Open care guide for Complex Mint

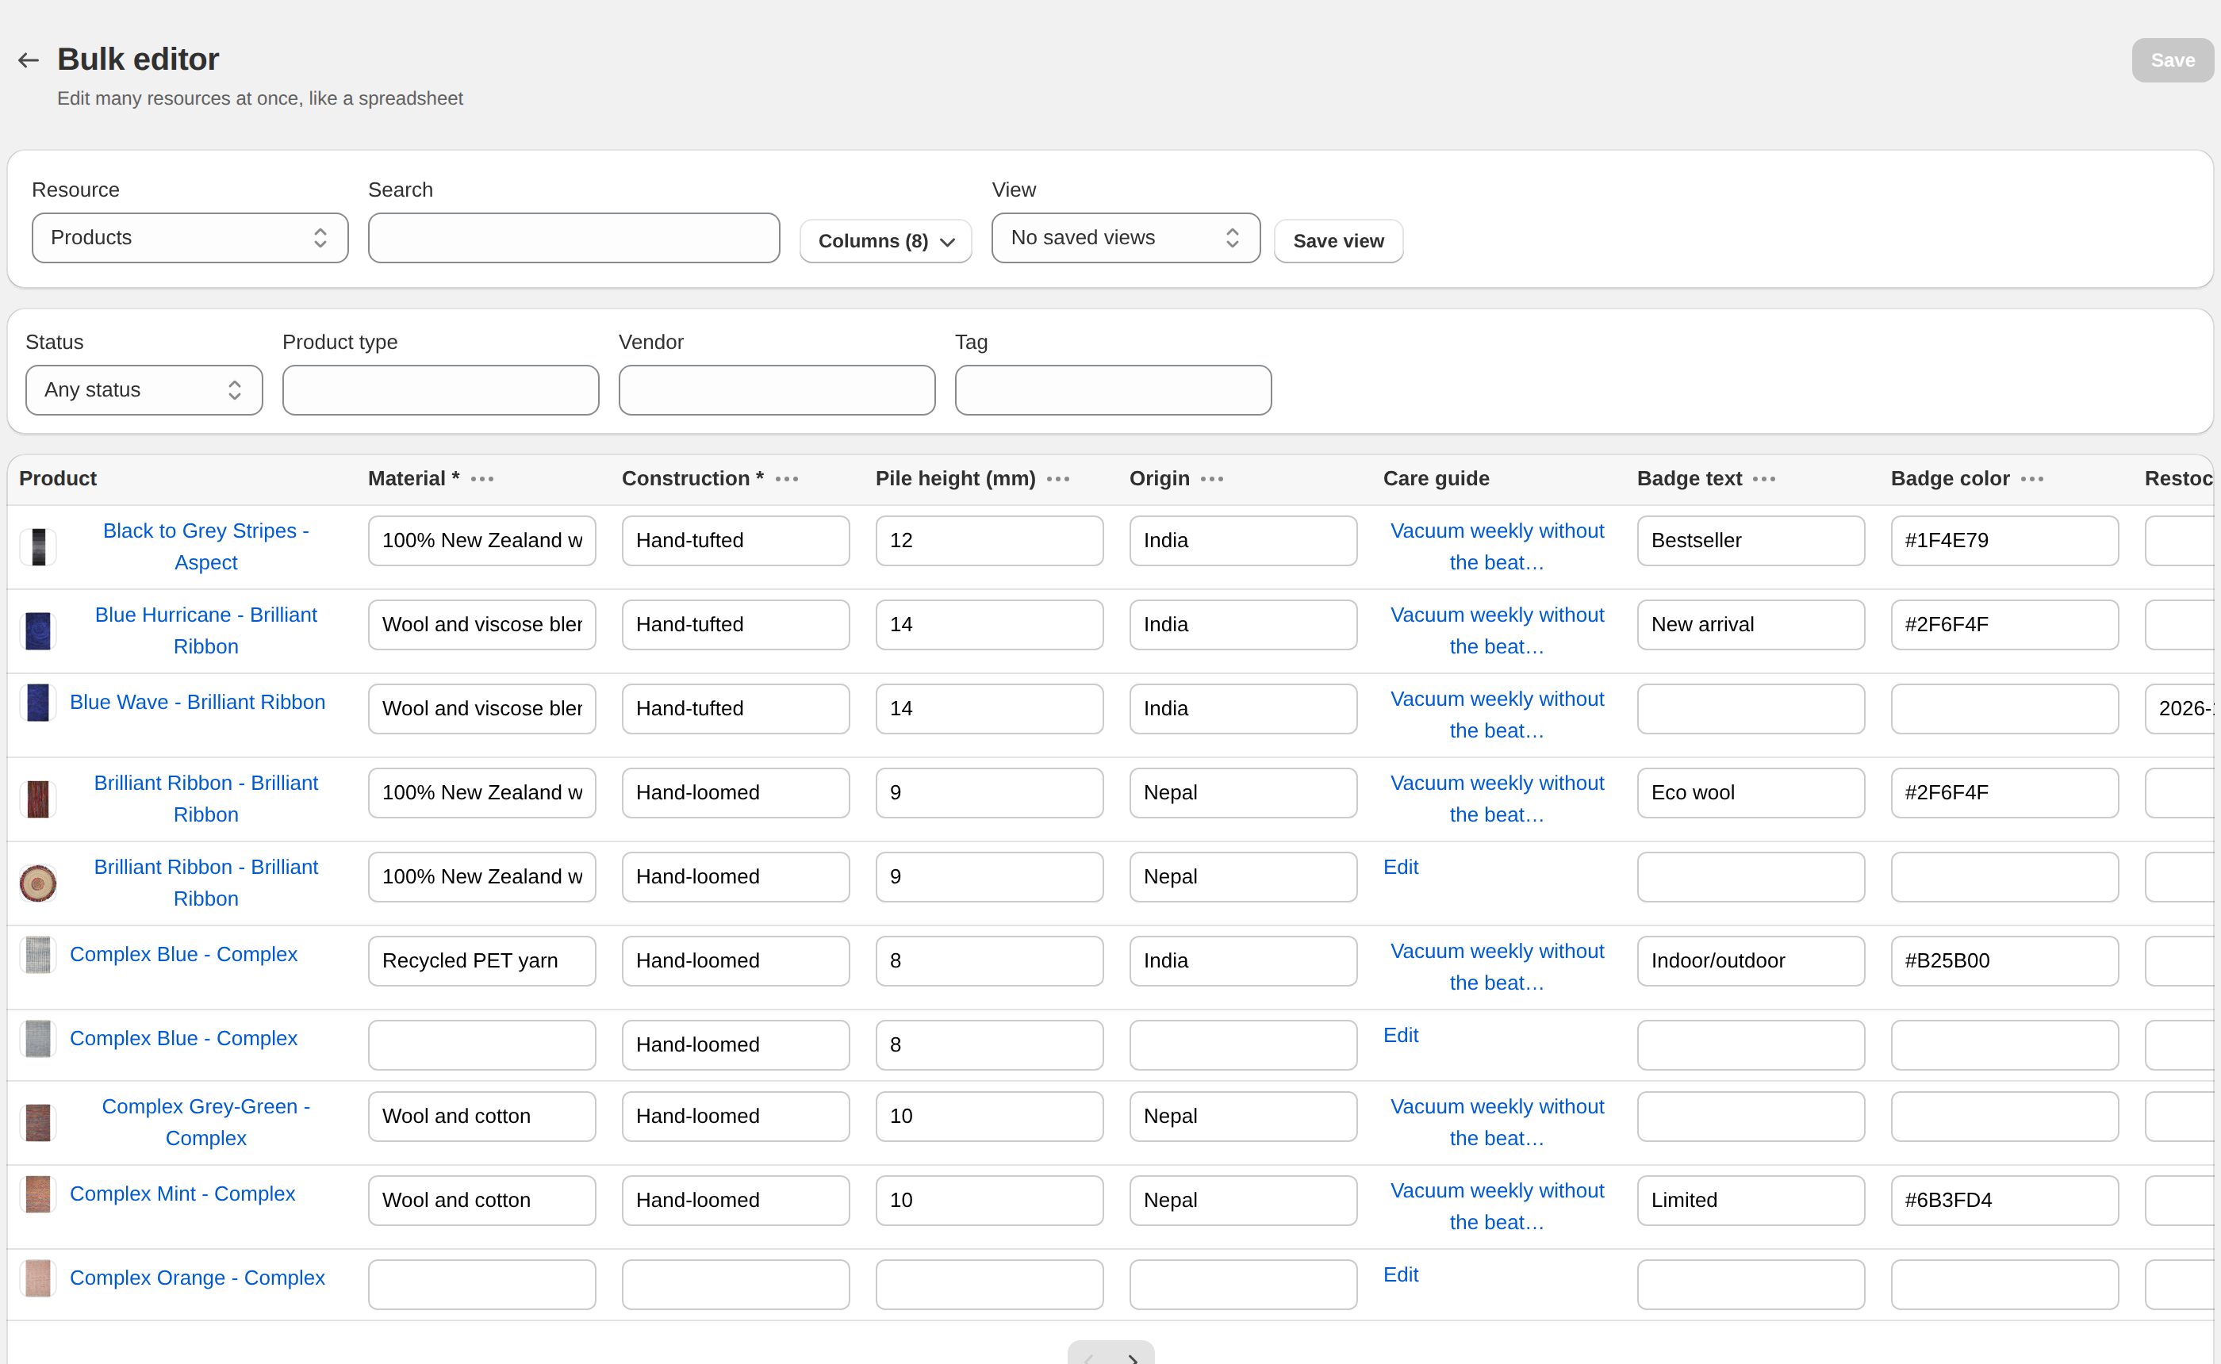point(1498,1206)
